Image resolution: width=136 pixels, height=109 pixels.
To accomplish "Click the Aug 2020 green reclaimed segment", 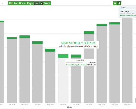I will (x=89, y=32).
